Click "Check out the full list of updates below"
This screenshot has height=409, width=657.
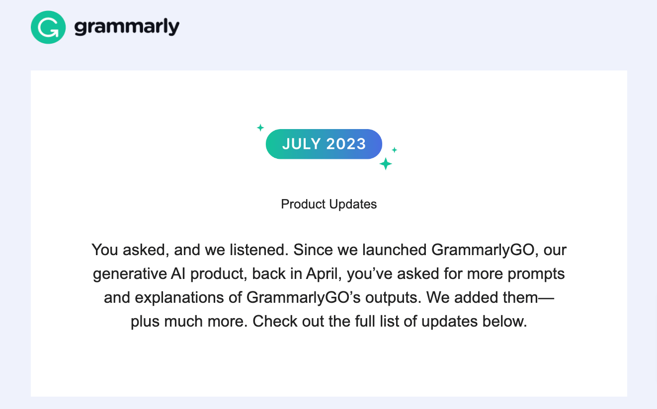click(390, 321)
